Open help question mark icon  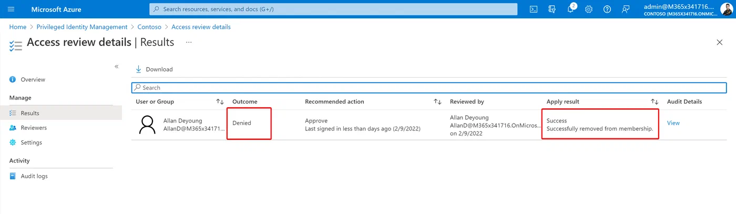(607, 9)
